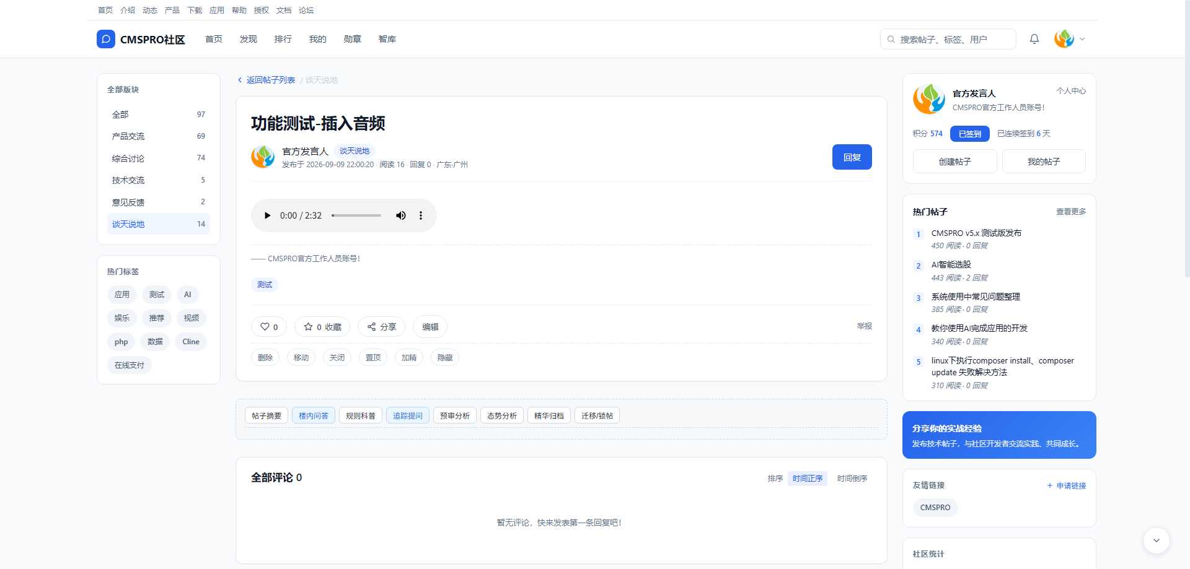This screenshot has width=1190, height=569.
Task: Click the 回复 reply button
Action: 852,157
